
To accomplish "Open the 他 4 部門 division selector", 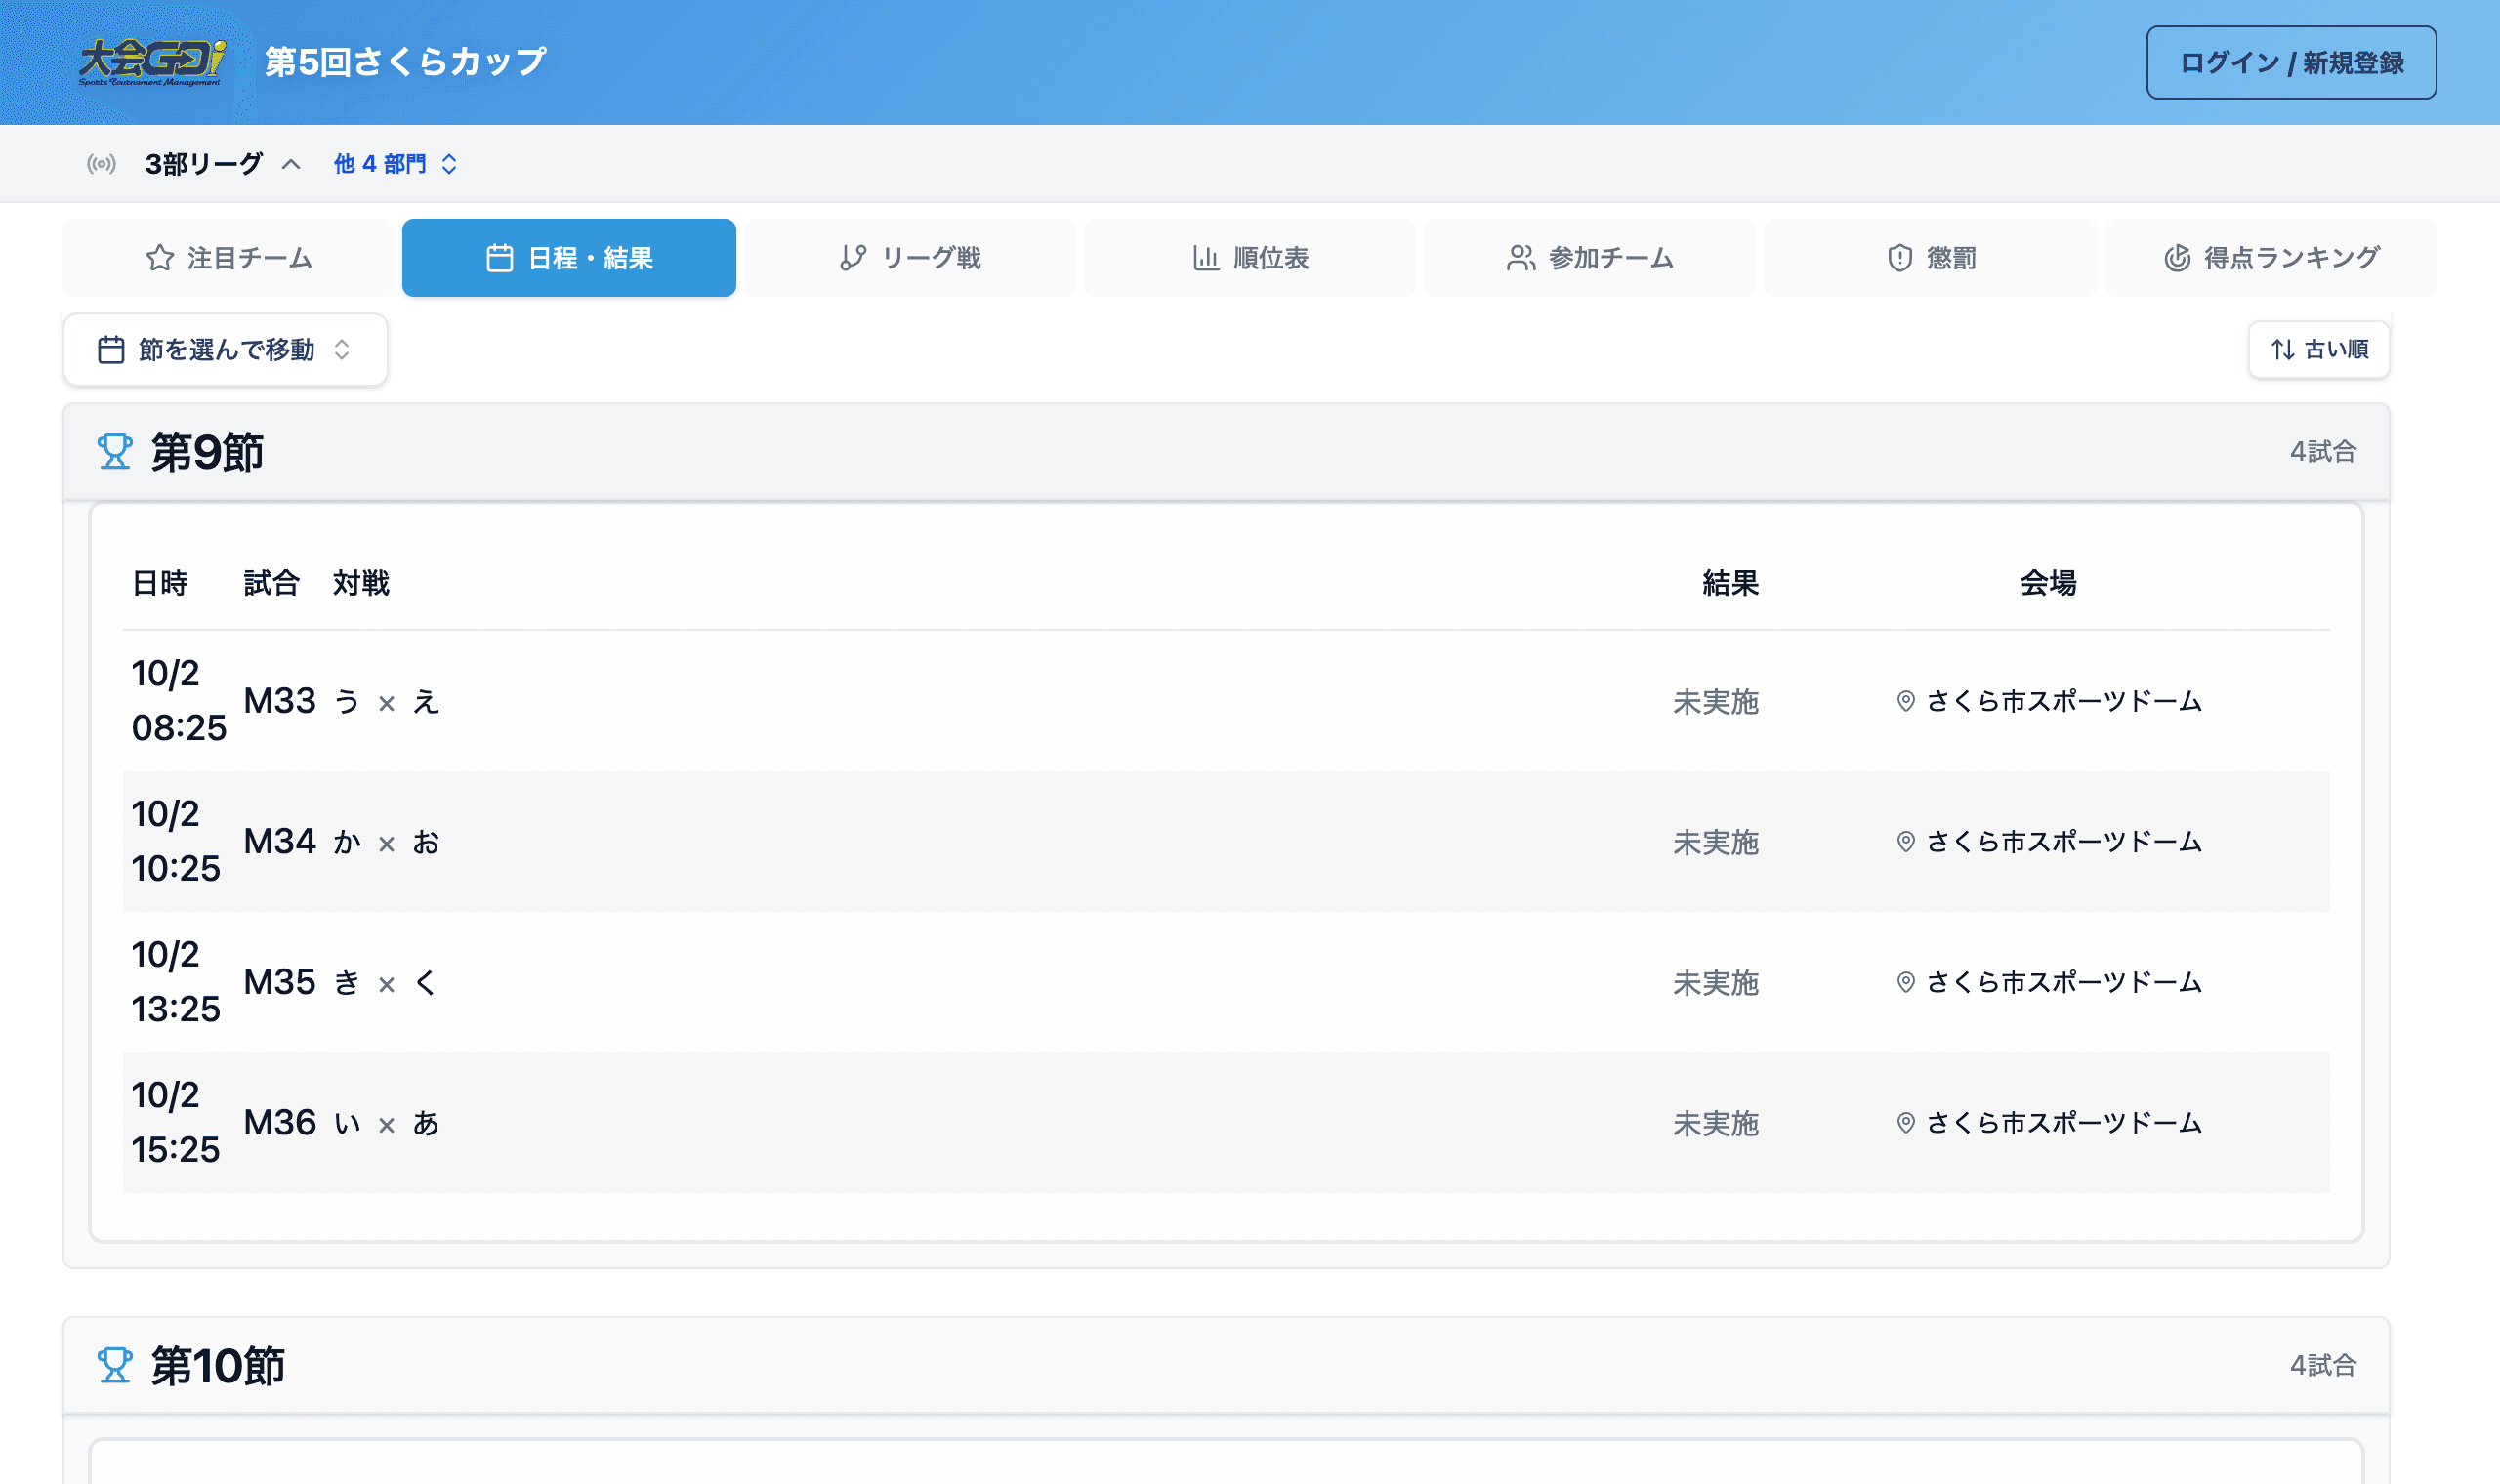I will click(x=396, y=164).
